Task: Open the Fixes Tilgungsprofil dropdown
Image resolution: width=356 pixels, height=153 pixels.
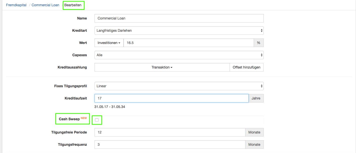Action: pos(179,86)
